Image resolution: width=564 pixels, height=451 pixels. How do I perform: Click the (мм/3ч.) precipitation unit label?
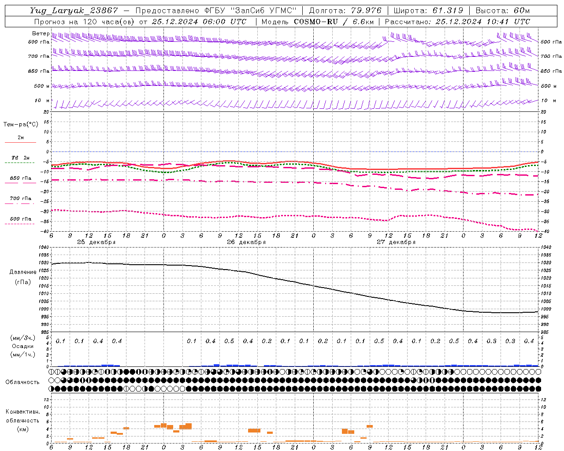click(x=23, y=338)
